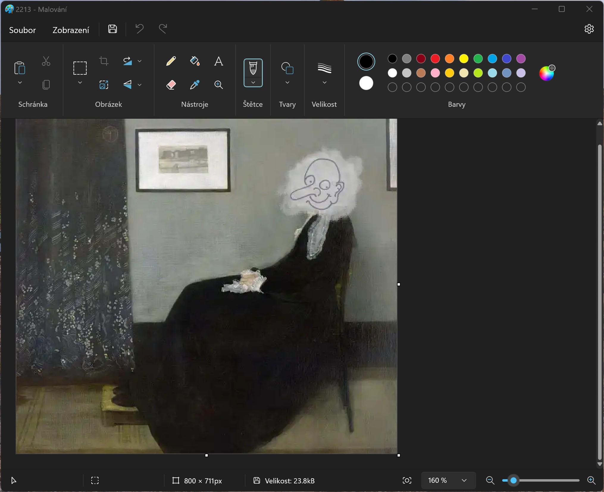Click the zoom in magnifier
Viewport: 604px width, 492px height.
pos(592,480)
